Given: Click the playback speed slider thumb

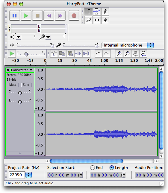Looking at the screenshot, I should coord(26,54).
